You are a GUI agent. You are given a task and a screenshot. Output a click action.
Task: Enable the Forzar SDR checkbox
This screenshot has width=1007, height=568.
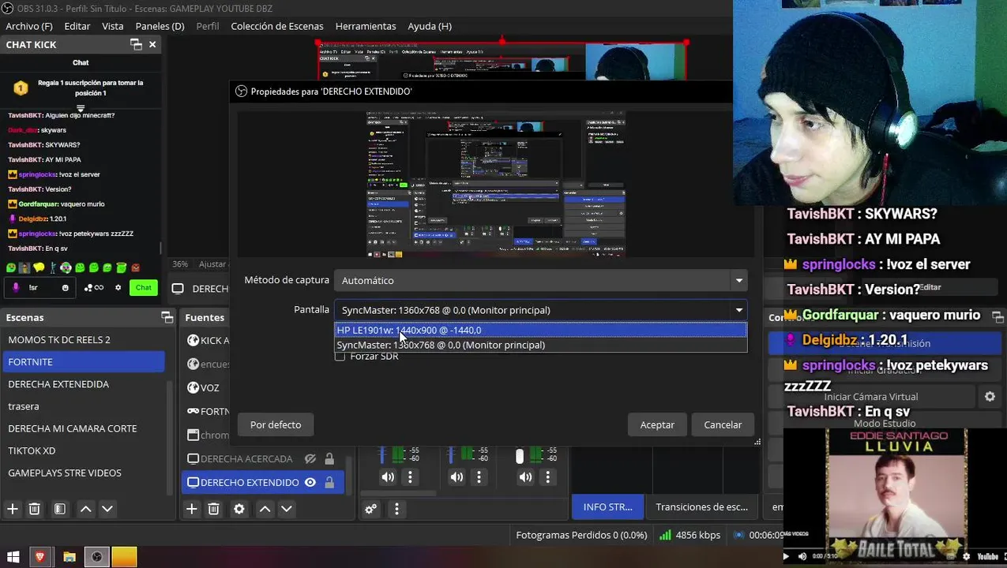coord(340,357)
